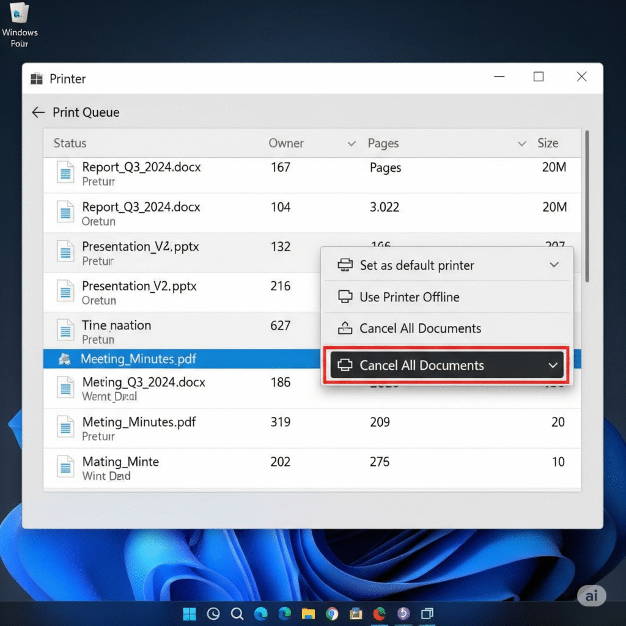Open the File Explorer folder in the taskbar
The width and height of the screenshot is (626, 626).
click(308, 614)
